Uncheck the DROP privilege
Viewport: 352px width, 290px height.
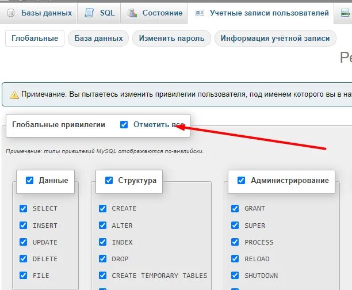point(102,259)
